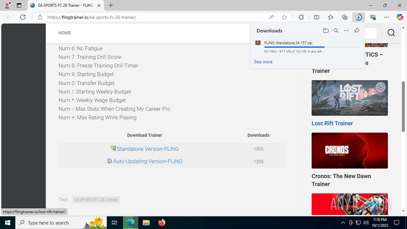Image resolution: width=407 pixels, height=229 pixels.
Task: Open the Lost Rift Trainer link
Action: (x=332, y=123)
